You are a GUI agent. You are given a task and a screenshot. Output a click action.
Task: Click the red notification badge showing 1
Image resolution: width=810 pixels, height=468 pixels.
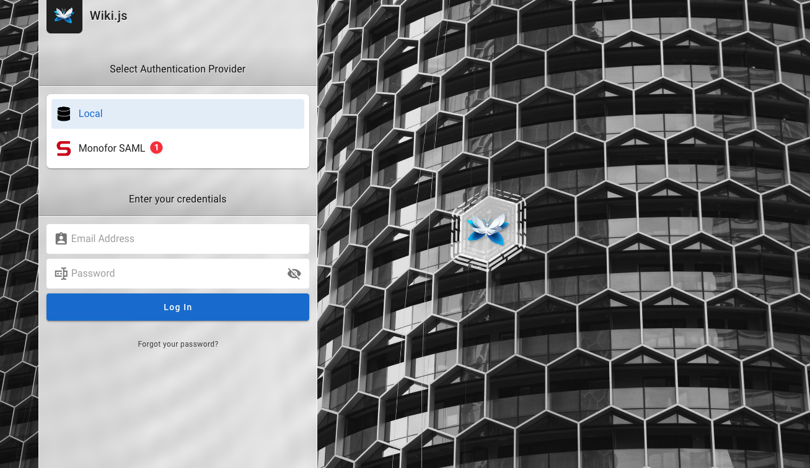tap(156, 148)
